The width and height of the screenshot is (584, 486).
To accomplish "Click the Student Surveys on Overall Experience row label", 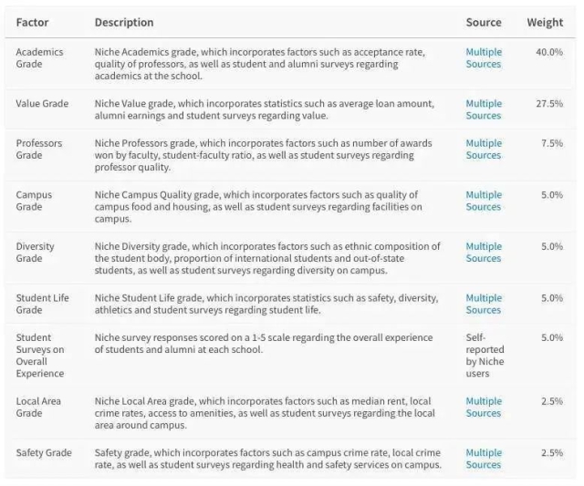I will tap(40, 356).
